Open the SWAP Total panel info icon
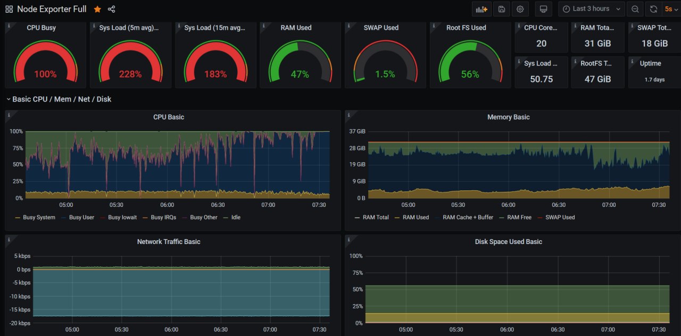This screenshot has width=681, height=336. click(632, 25)
